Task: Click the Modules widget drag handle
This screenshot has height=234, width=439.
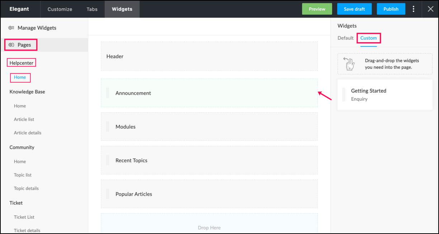Action: (108, 127)
